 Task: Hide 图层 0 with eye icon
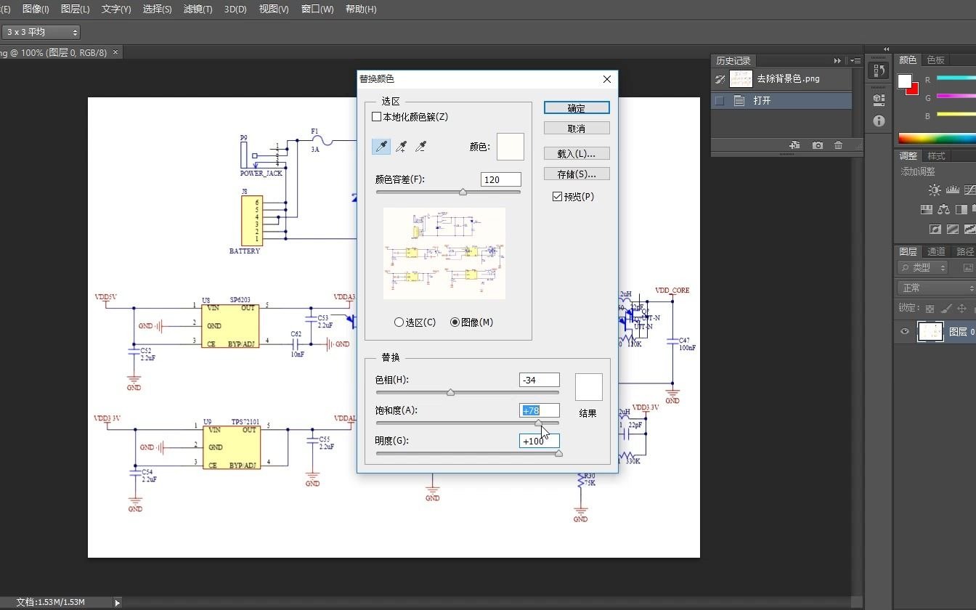pyautogui.click(x=905, y=332)
